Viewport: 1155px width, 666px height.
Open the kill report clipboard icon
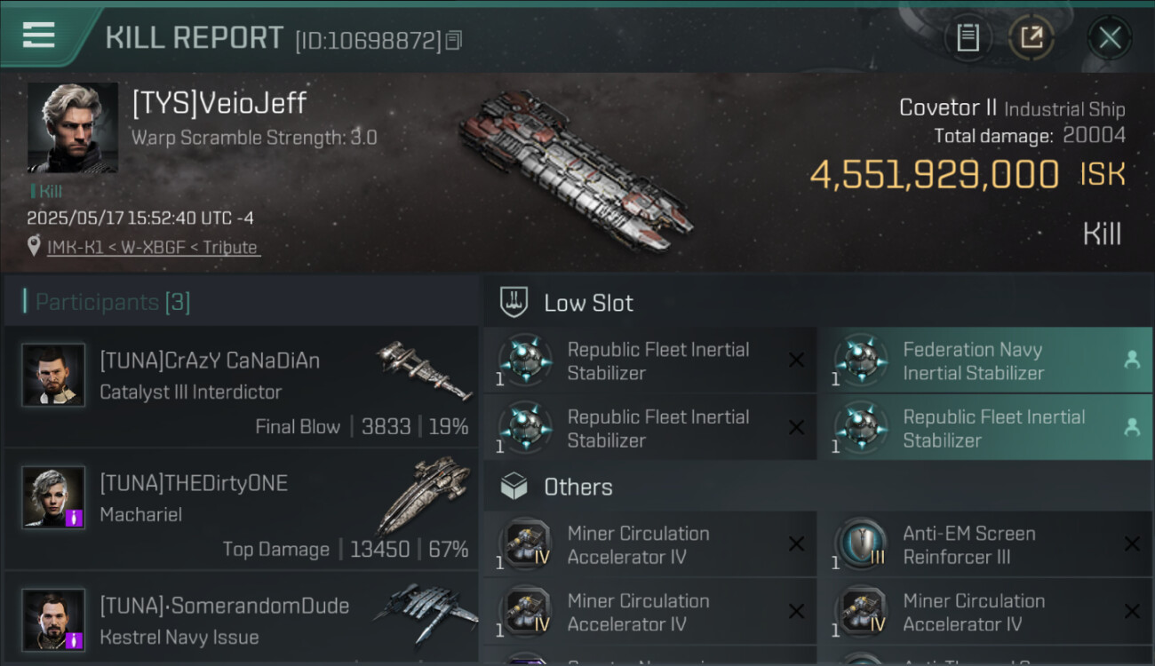tap(968, 37)
